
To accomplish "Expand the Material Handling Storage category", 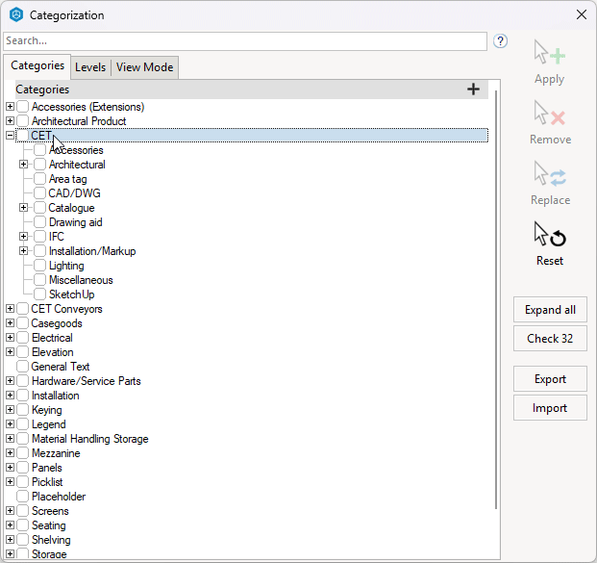I will pyautogui.click(x=10, y=439).
